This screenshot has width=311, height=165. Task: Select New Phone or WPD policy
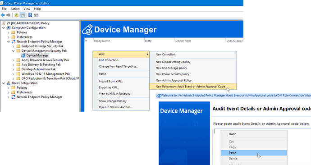click(193, 74)
